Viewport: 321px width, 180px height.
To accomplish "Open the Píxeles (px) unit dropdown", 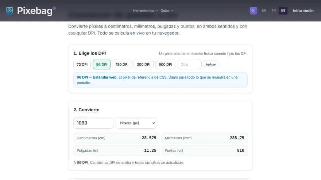I will (136, 123).
